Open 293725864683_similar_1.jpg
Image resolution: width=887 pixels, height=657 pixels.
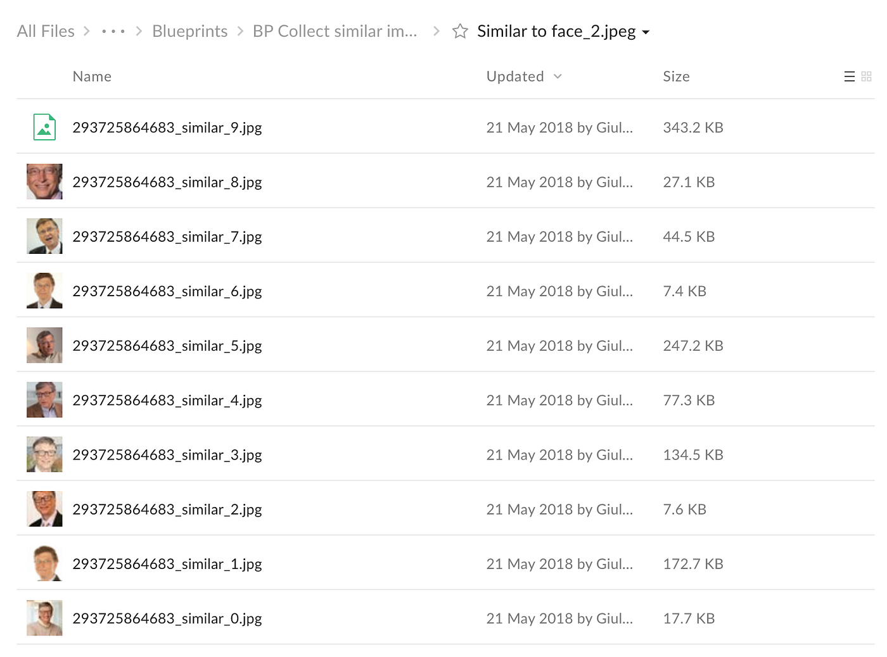point(167,563)
